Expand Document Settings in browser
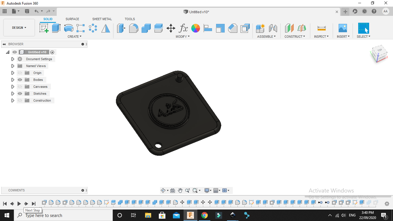Image resolution: width=393 pixels, height=221 pixels. click(13, 59)
